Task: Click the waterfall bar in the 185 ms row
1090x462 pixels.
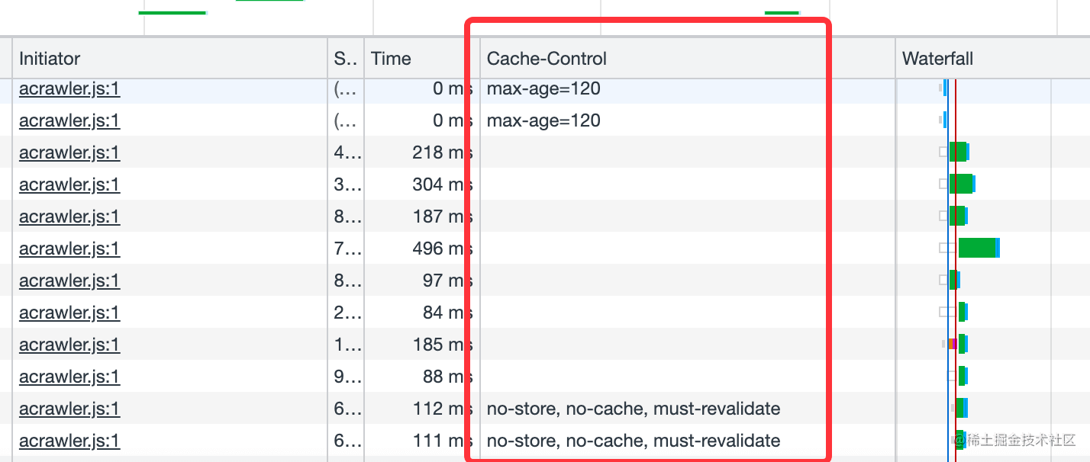Action: 961,344
